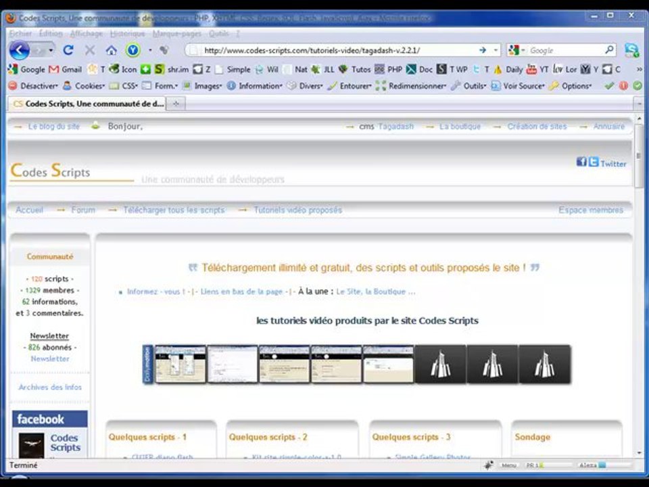
Task: Click the Skype icon in toolbar
Action: click(631, 50)
